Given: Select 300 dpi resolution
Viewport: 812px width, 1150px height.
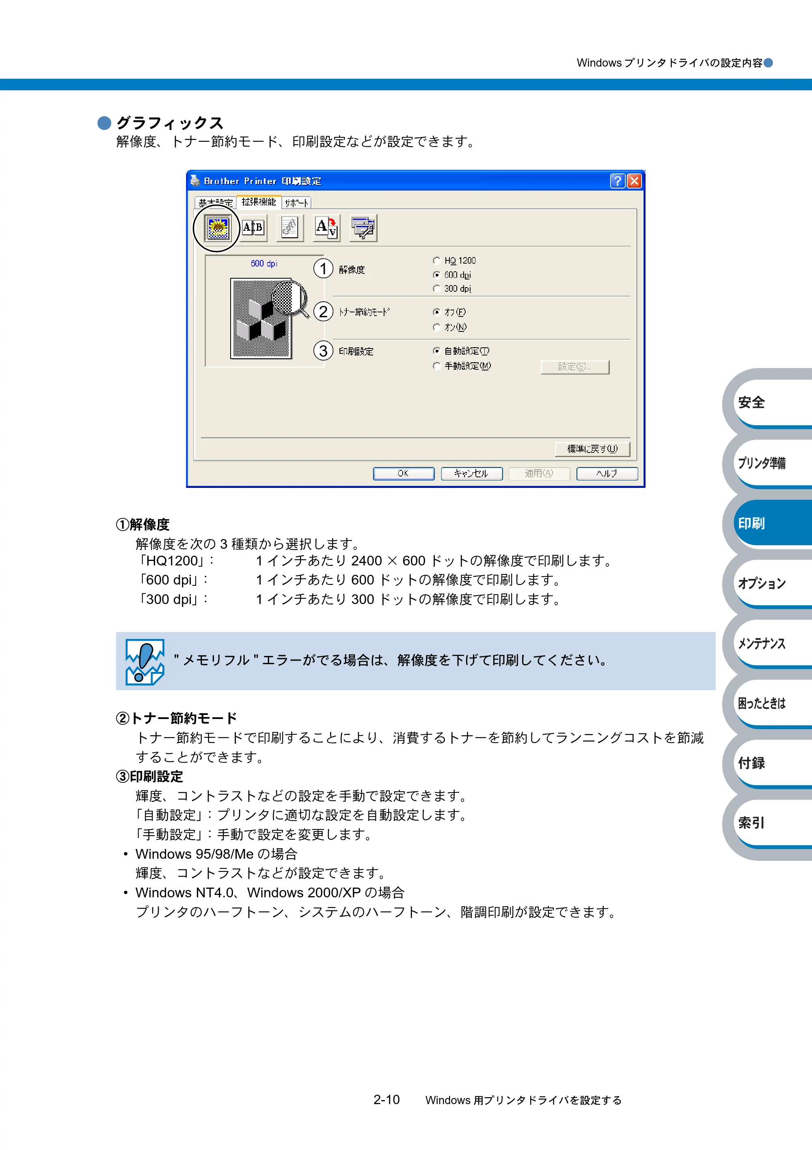Looking at the screenshot, I should click(x=452, y=288).
